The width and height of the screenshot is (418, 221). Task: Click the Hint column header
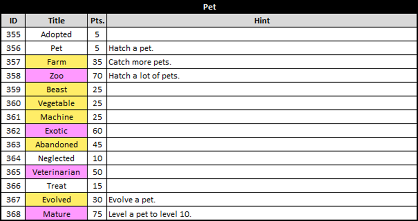point(262,20)
